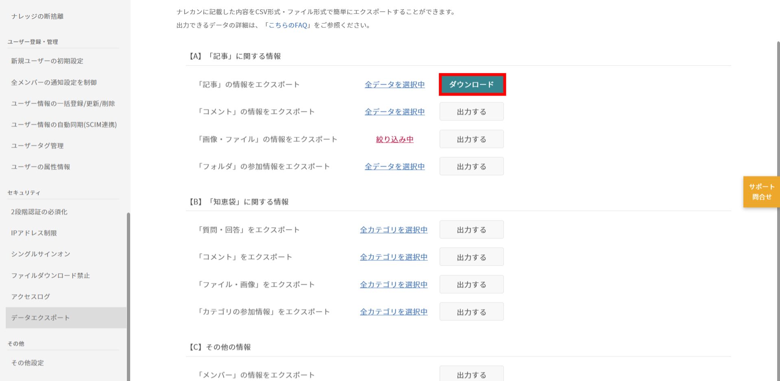Open 全データを選択中 link in 記事 row
This screenshot has height=381, width=780.
click(x=394, y=84)
